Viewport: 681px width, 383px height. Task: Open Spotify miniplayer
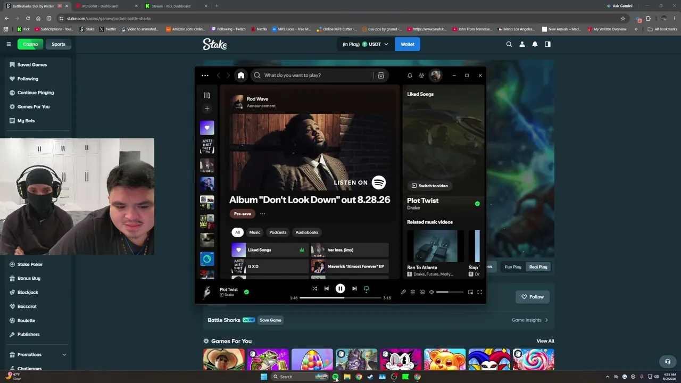(x=470, y=292)
